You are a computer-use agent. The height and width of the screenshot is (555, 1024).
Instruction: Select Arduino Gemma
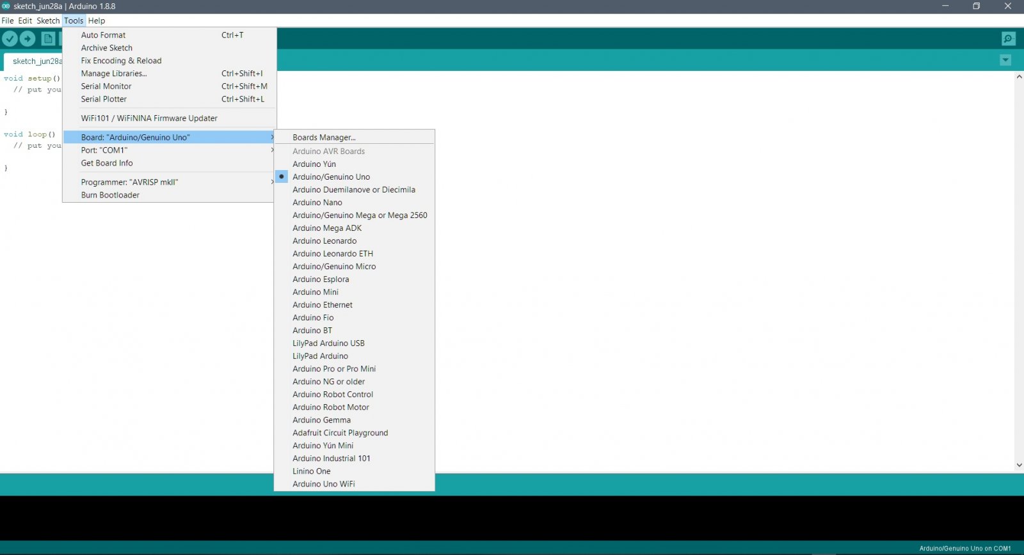click(x=354, y=419)
